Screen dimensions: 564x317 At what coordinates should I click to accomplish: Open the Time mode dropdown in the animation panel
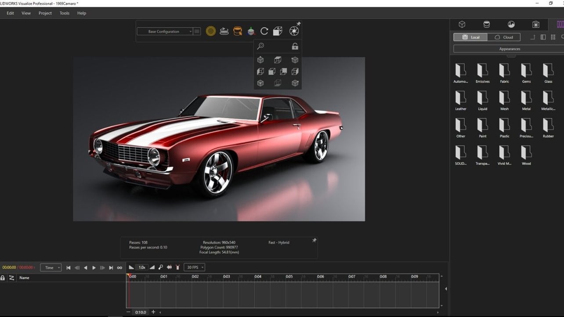click(51, 267)
